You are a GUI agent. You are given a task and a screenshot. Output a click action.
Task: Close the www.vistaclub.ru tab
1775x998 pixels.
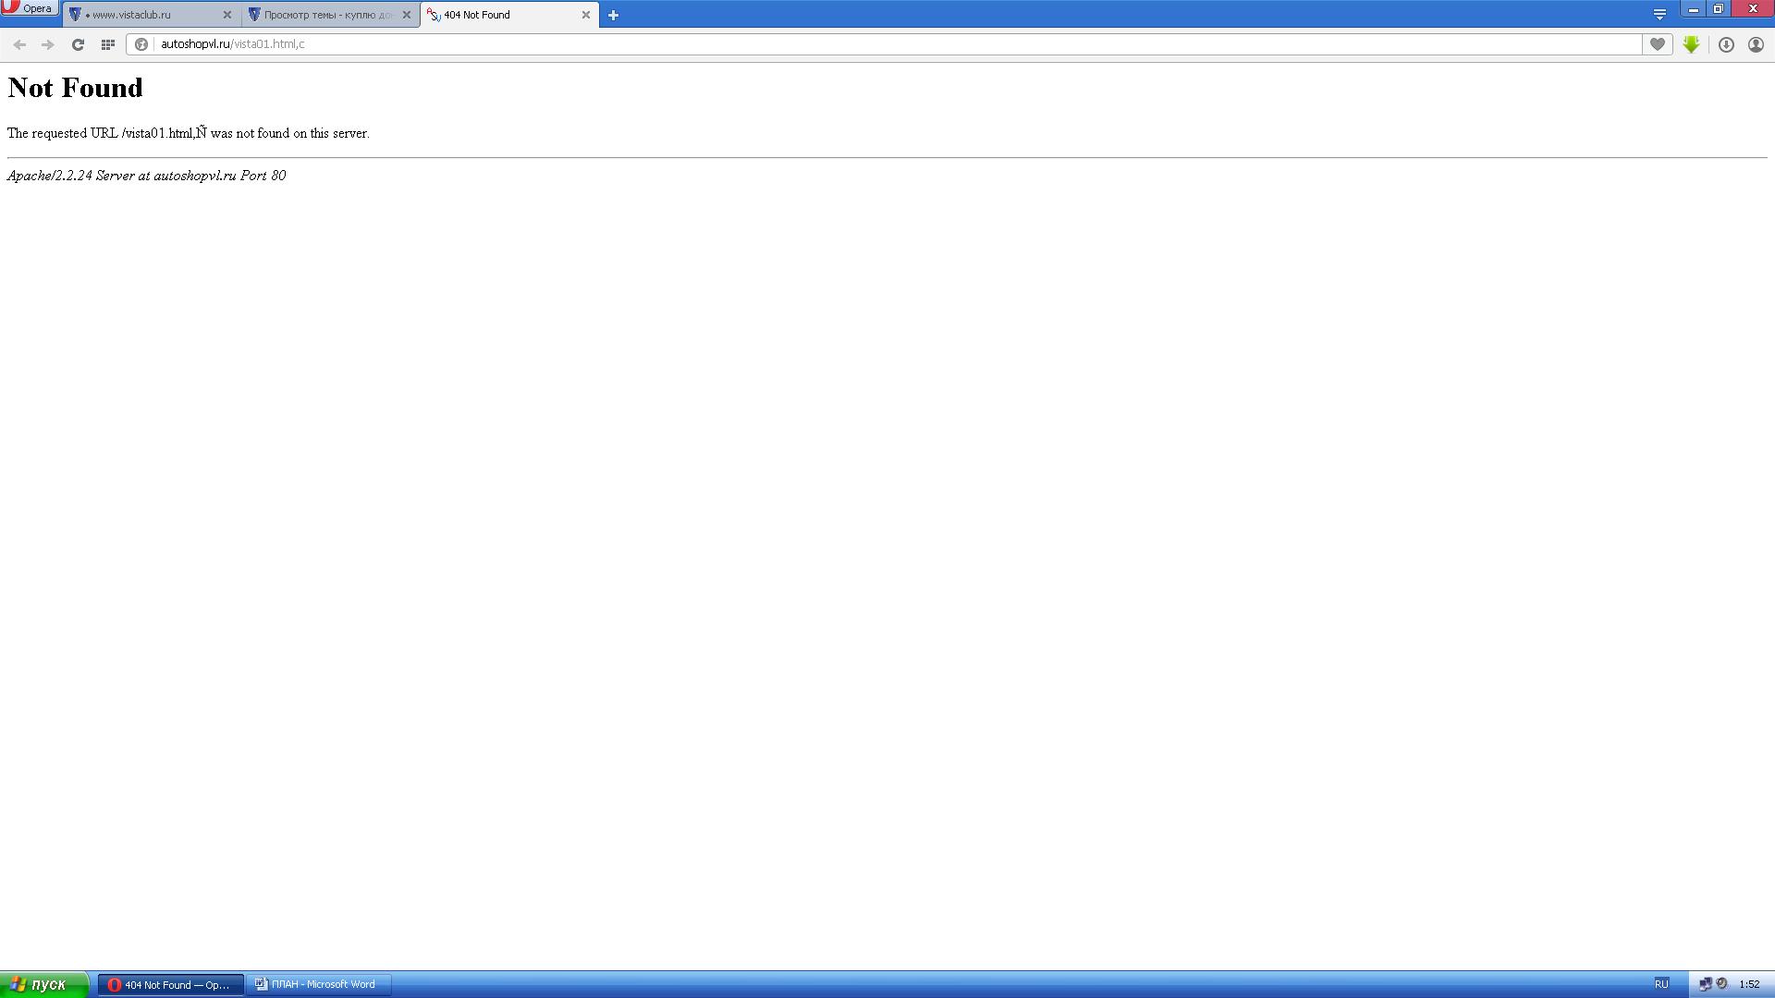pos(227,15)
